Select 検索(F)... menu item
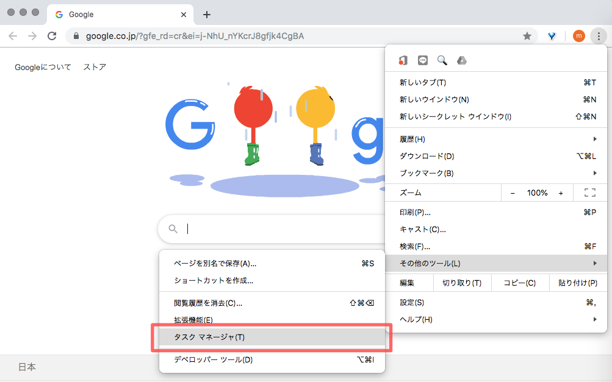This screenshot has height=382, width=612. [496, 246]
